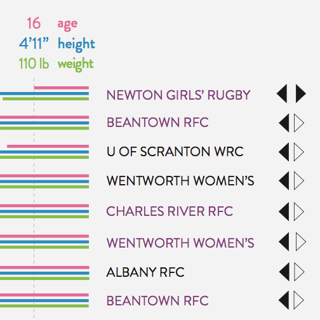Click left arrow beside black Wentworth Women's
The width and height of the screenshot is (320, 320).
tap(284, 181)
